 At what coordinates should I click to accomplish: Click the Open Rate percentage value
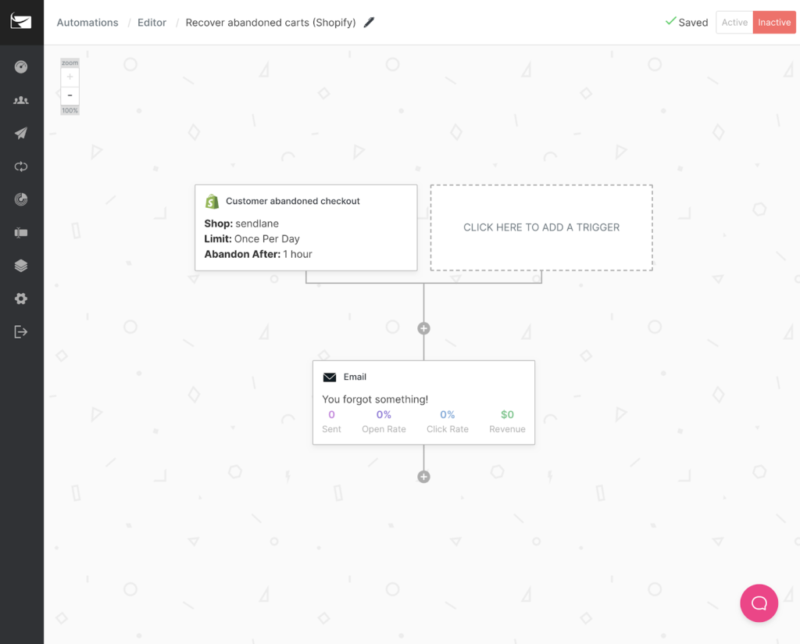pyautogui.click(x=384, y=414)
